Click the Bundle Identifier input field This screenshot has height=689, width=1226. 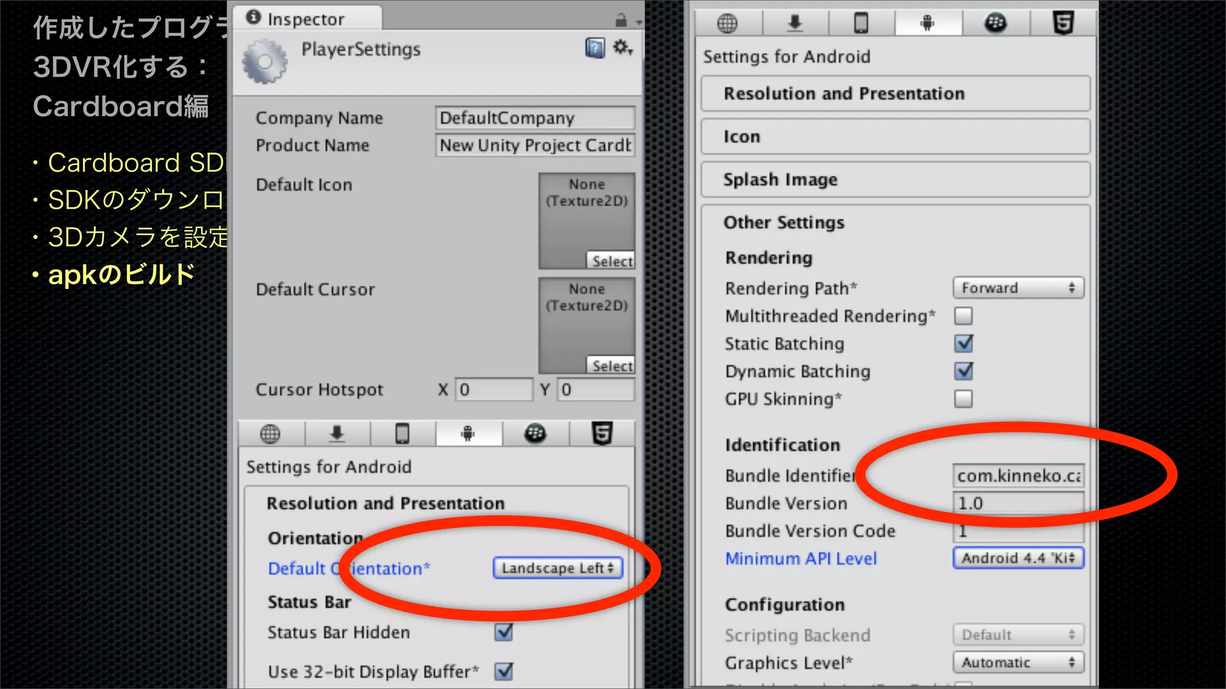(1018, 476)
